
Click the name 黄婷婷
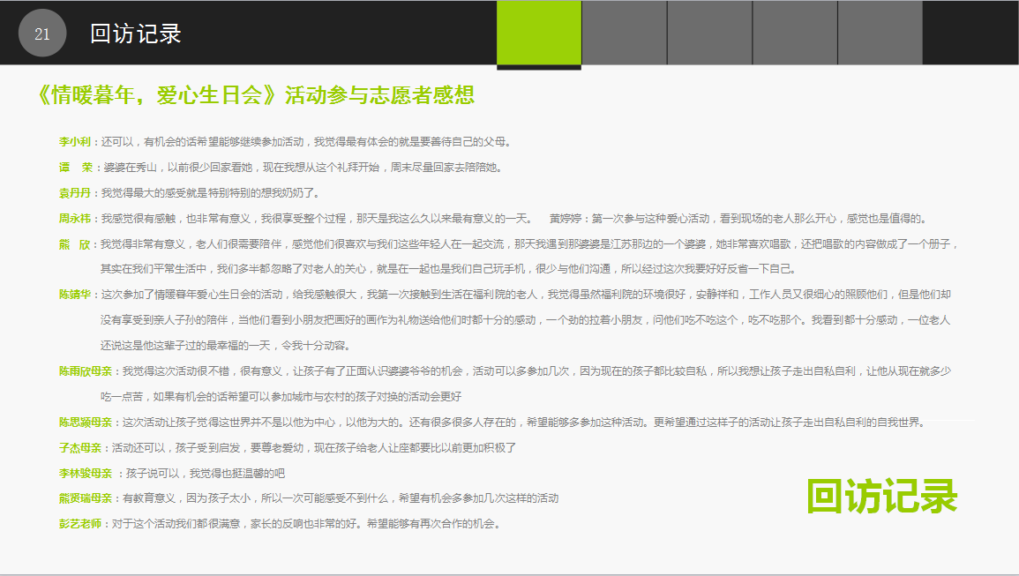tap(566, 219)
